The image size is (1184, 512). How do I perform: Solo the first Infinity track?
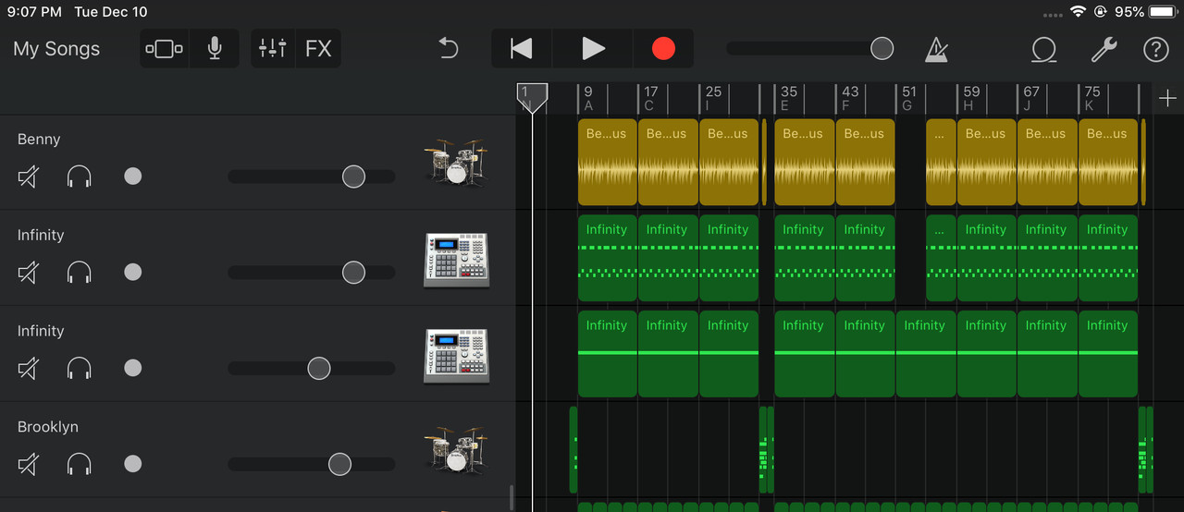click(x=80, y=272)
